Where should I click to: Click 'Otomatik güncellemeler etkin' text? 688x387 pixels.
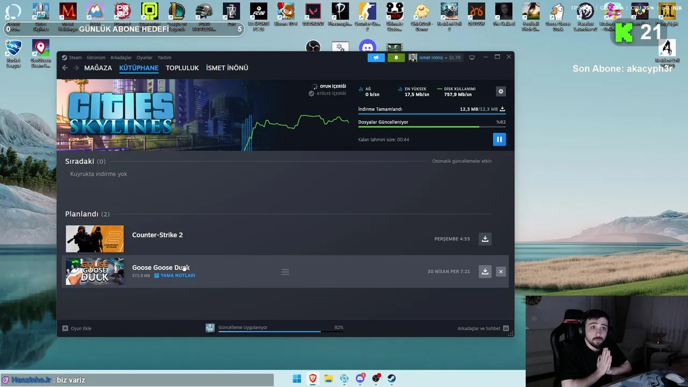click(x=462, y=161)
